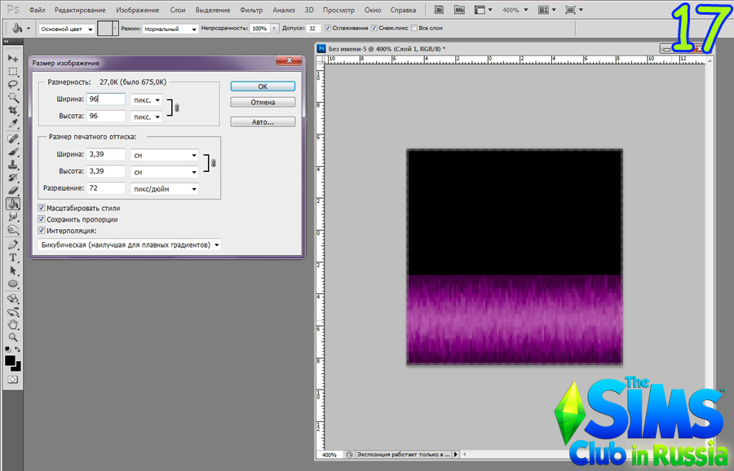This screenshot has height=471, width=734.
Task: Toggle Масштабировать стили checkbox
Action: (42, 209)
